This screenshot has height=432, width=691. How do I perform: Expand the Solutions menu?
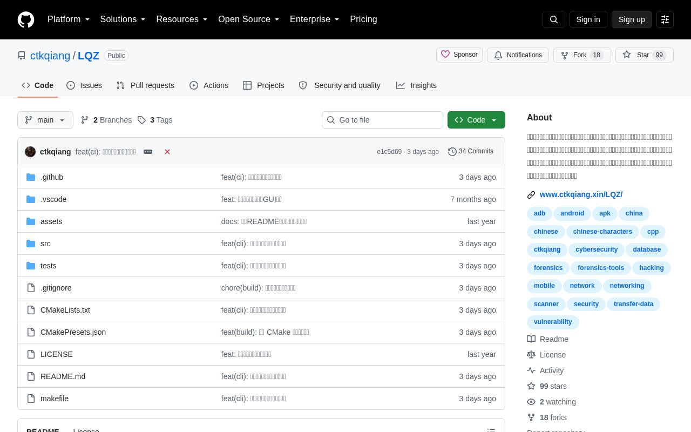[x=123, y=19]
